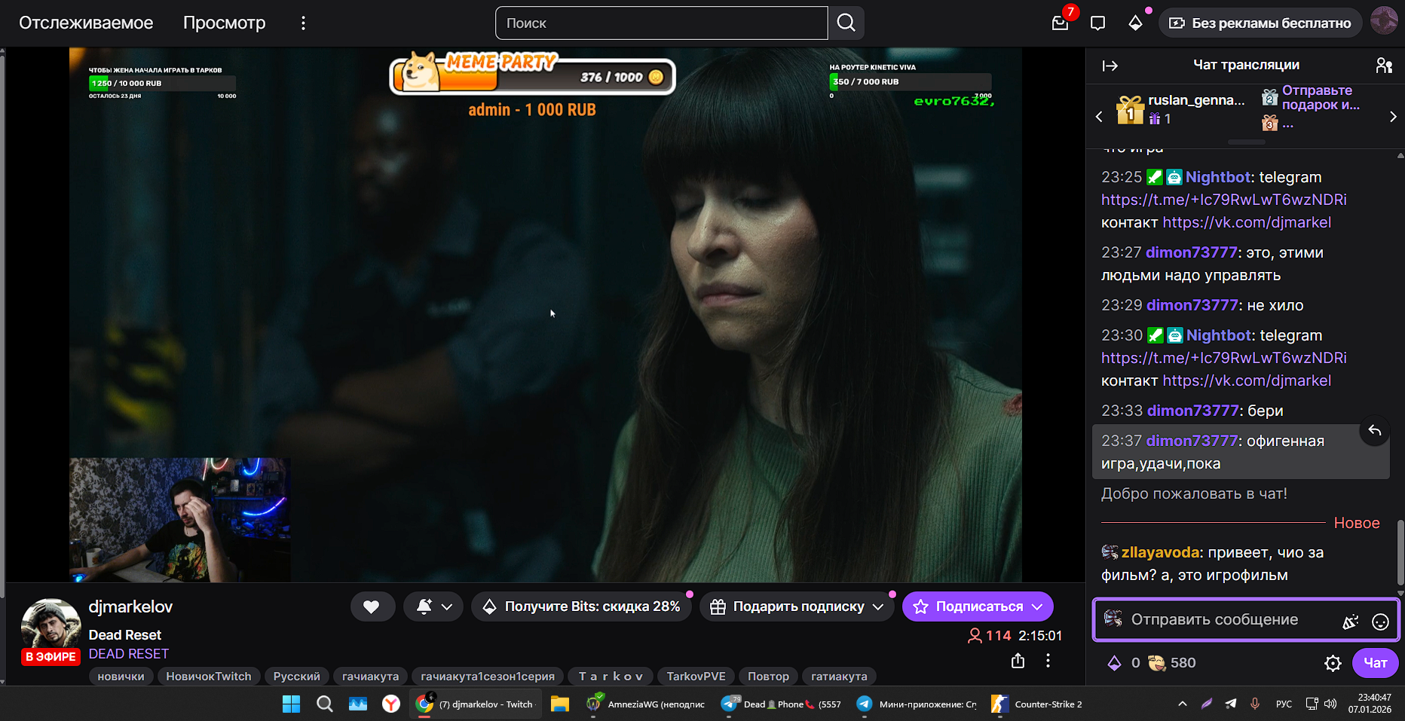
Task: Open the DEAD RESET game category link
Action: coord(129,654)
